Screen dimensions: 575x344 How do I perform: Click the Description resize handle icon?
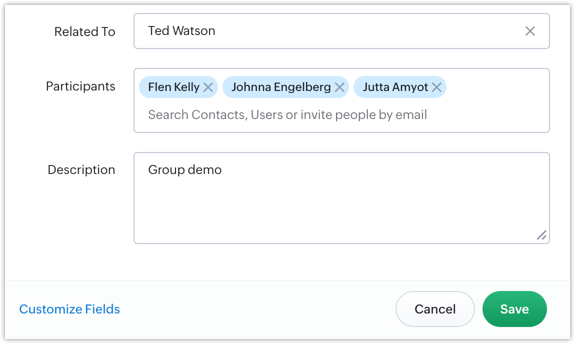pos(541,235)
